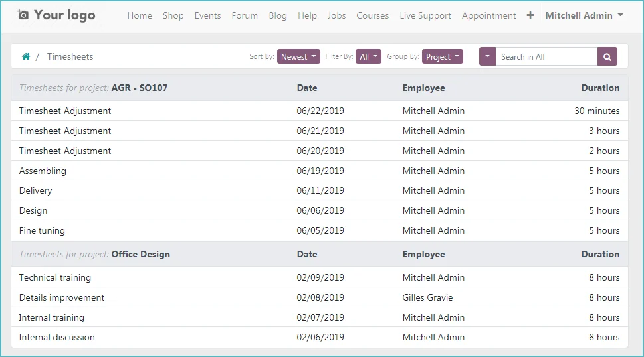The image size is (644, 357).
Task: Click the plus icon in navbar
Action: coord(530,15)
